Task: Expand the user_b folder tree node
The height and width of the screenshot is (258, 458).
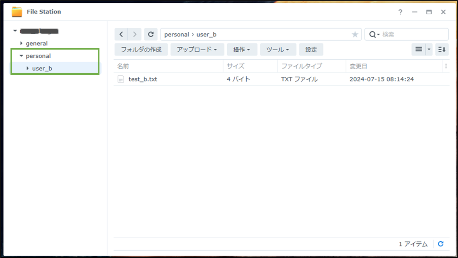Action: pyautogui.click(x=28, y=68)
